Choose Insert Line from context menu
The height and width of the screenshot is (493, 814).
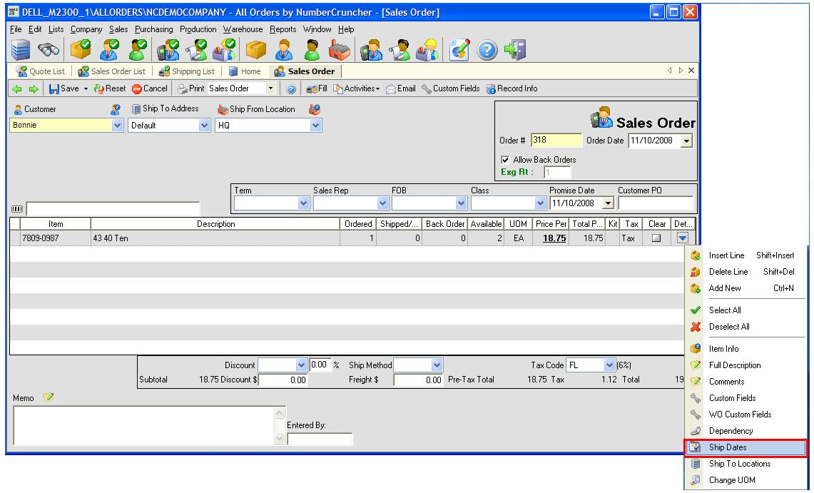[x=746, y=255]
